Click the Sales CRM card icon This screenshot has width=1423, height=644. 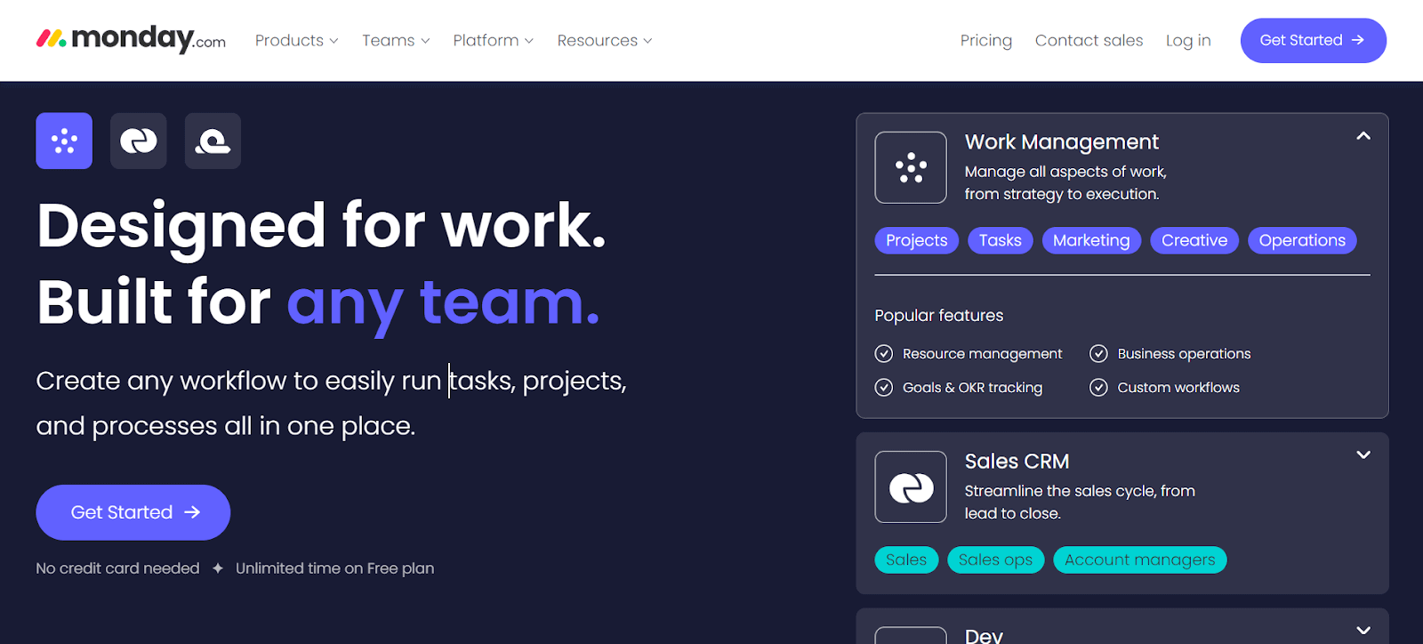[911, 487]
